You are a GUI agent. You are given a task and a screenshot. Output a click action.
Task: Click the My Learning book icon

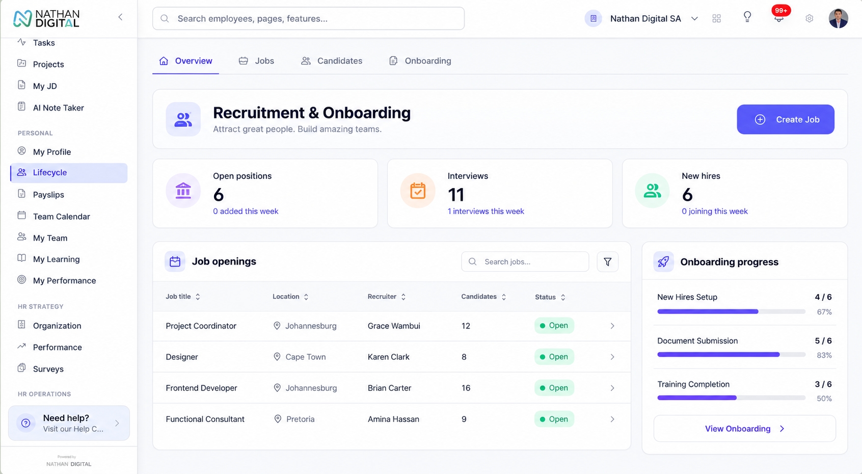[21, 258]
